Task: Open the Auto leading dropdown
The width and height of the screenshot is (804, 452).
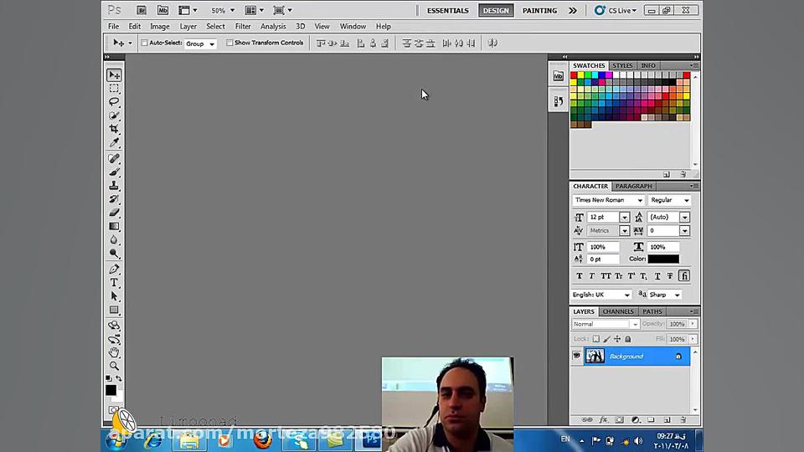Action: (x=684, y=218)
